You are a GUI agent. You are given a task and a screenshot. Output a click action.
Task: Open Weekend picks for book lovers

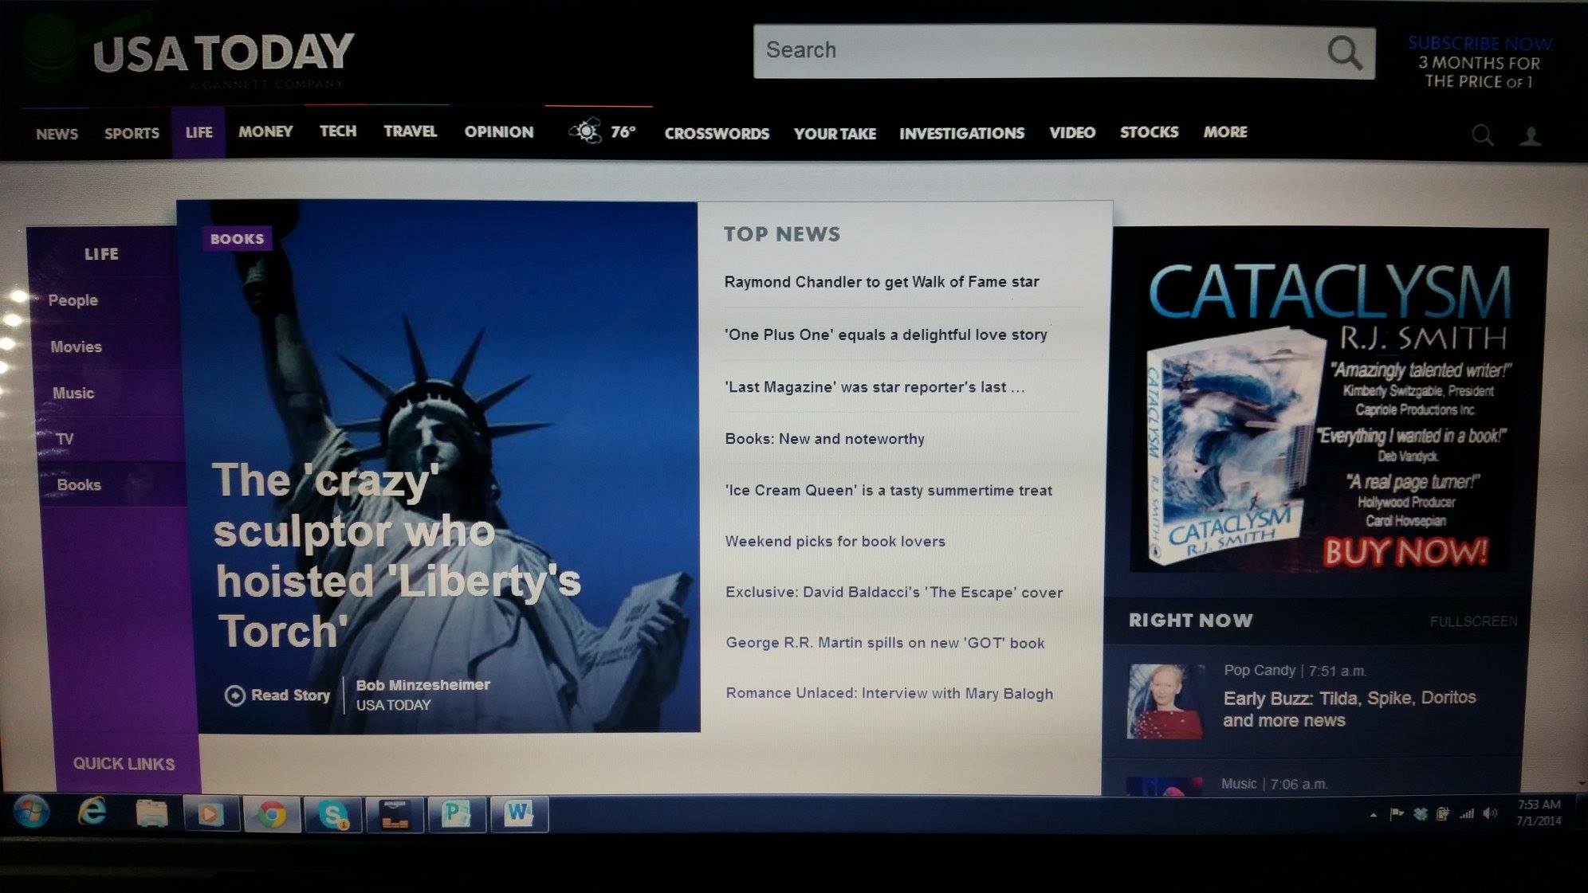(x=835, y=542)
